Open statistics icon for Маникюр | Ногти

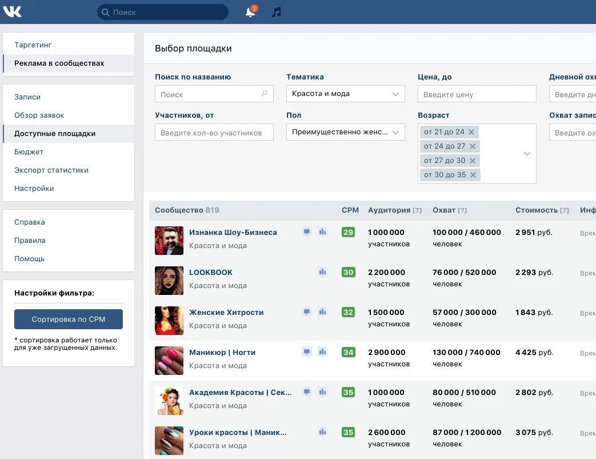click(322, 352)
